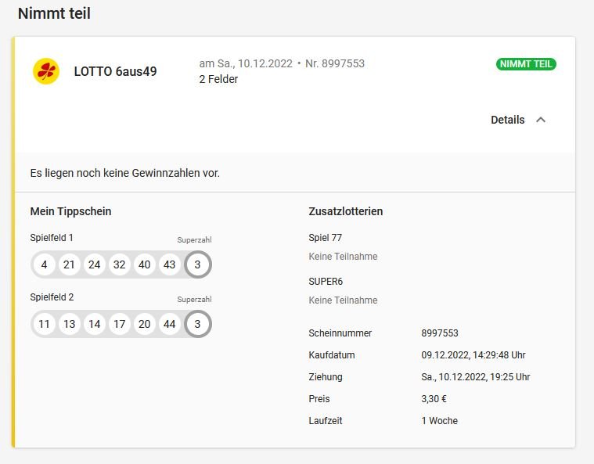Screen dimensions: 594x464
Task: Select number 40 in Spielfeld 1
Action: point(144,264)
